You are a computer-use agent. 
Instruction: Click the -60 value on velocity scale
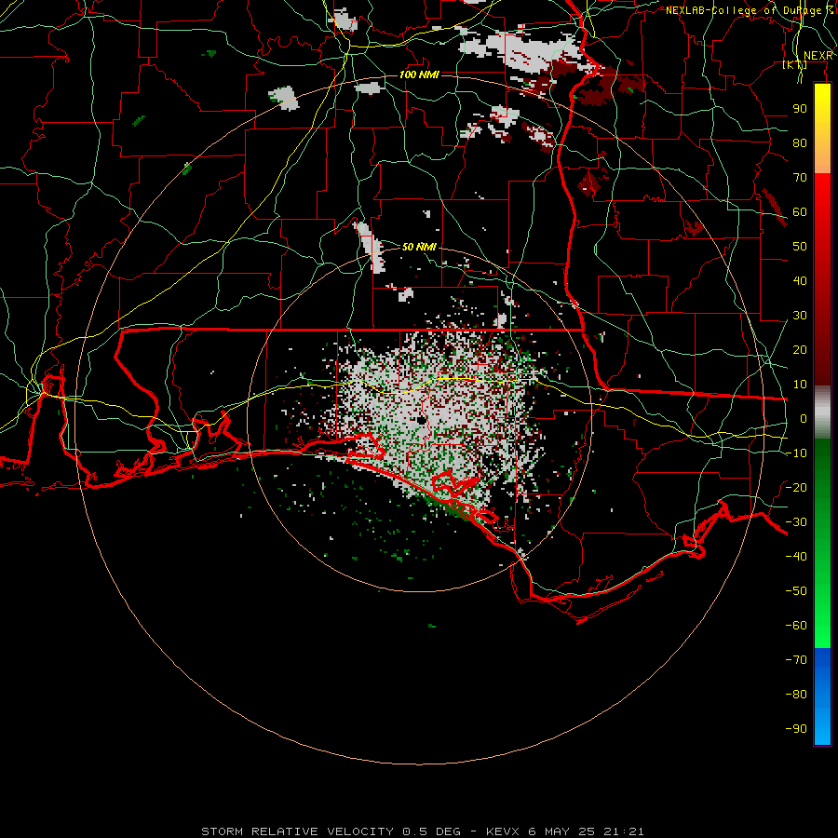(796, 626)
